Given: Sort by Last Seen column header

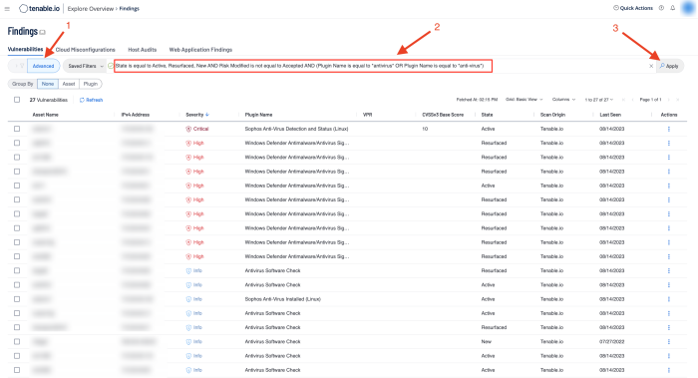Looking at the screenshot, I should pyautogui.click(x=610, y=115).
